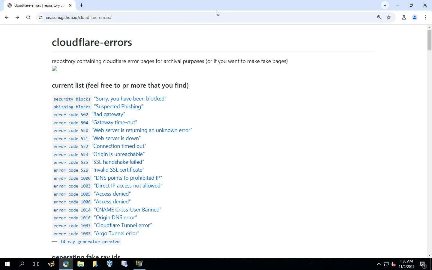Click the browser back arrow
Screen dimensions: 432x270
[x=6, y=17]
